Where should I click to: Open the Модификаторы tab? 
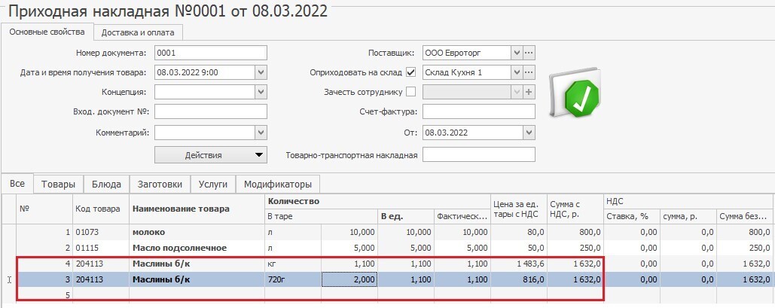tap(278, 184)
